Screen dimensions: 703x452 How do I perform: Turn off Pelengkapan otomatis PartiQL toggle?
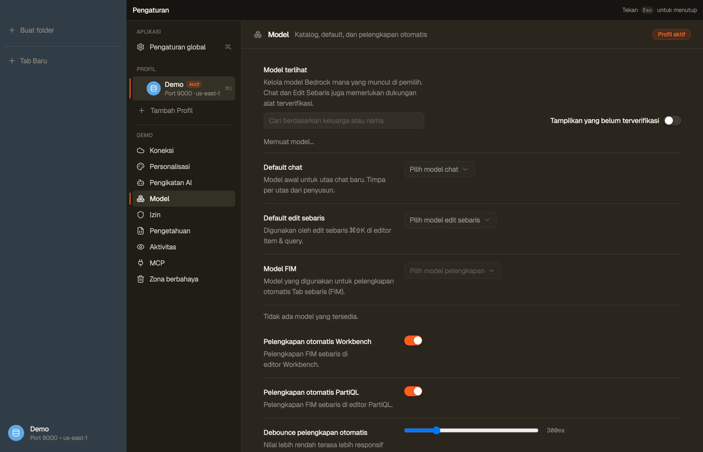point(413,391)
